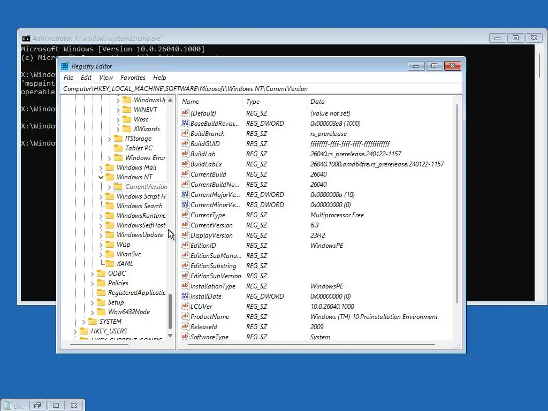Click the Tablet PC folder icon
This screenshot has width=548, height=411.
(118, 148)
